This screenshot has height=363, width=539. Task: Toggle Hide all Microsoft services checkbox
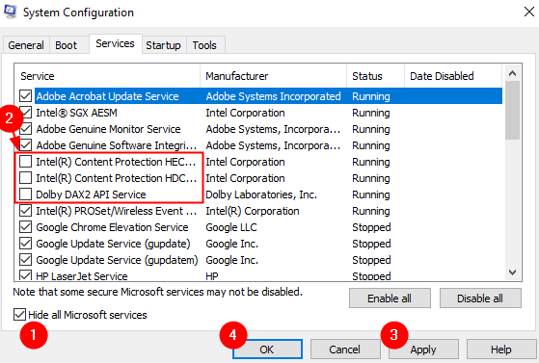pyautogui.click(x=19, y=314)
